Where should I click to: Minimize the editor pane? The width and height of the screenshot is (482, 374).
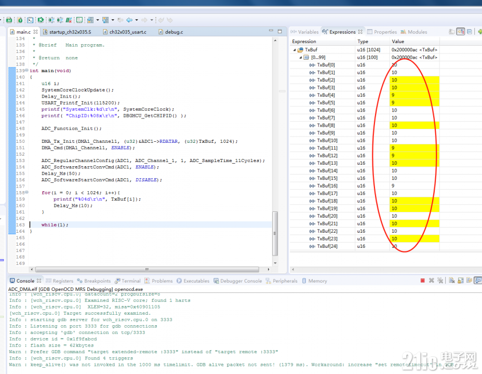point(271,31)
